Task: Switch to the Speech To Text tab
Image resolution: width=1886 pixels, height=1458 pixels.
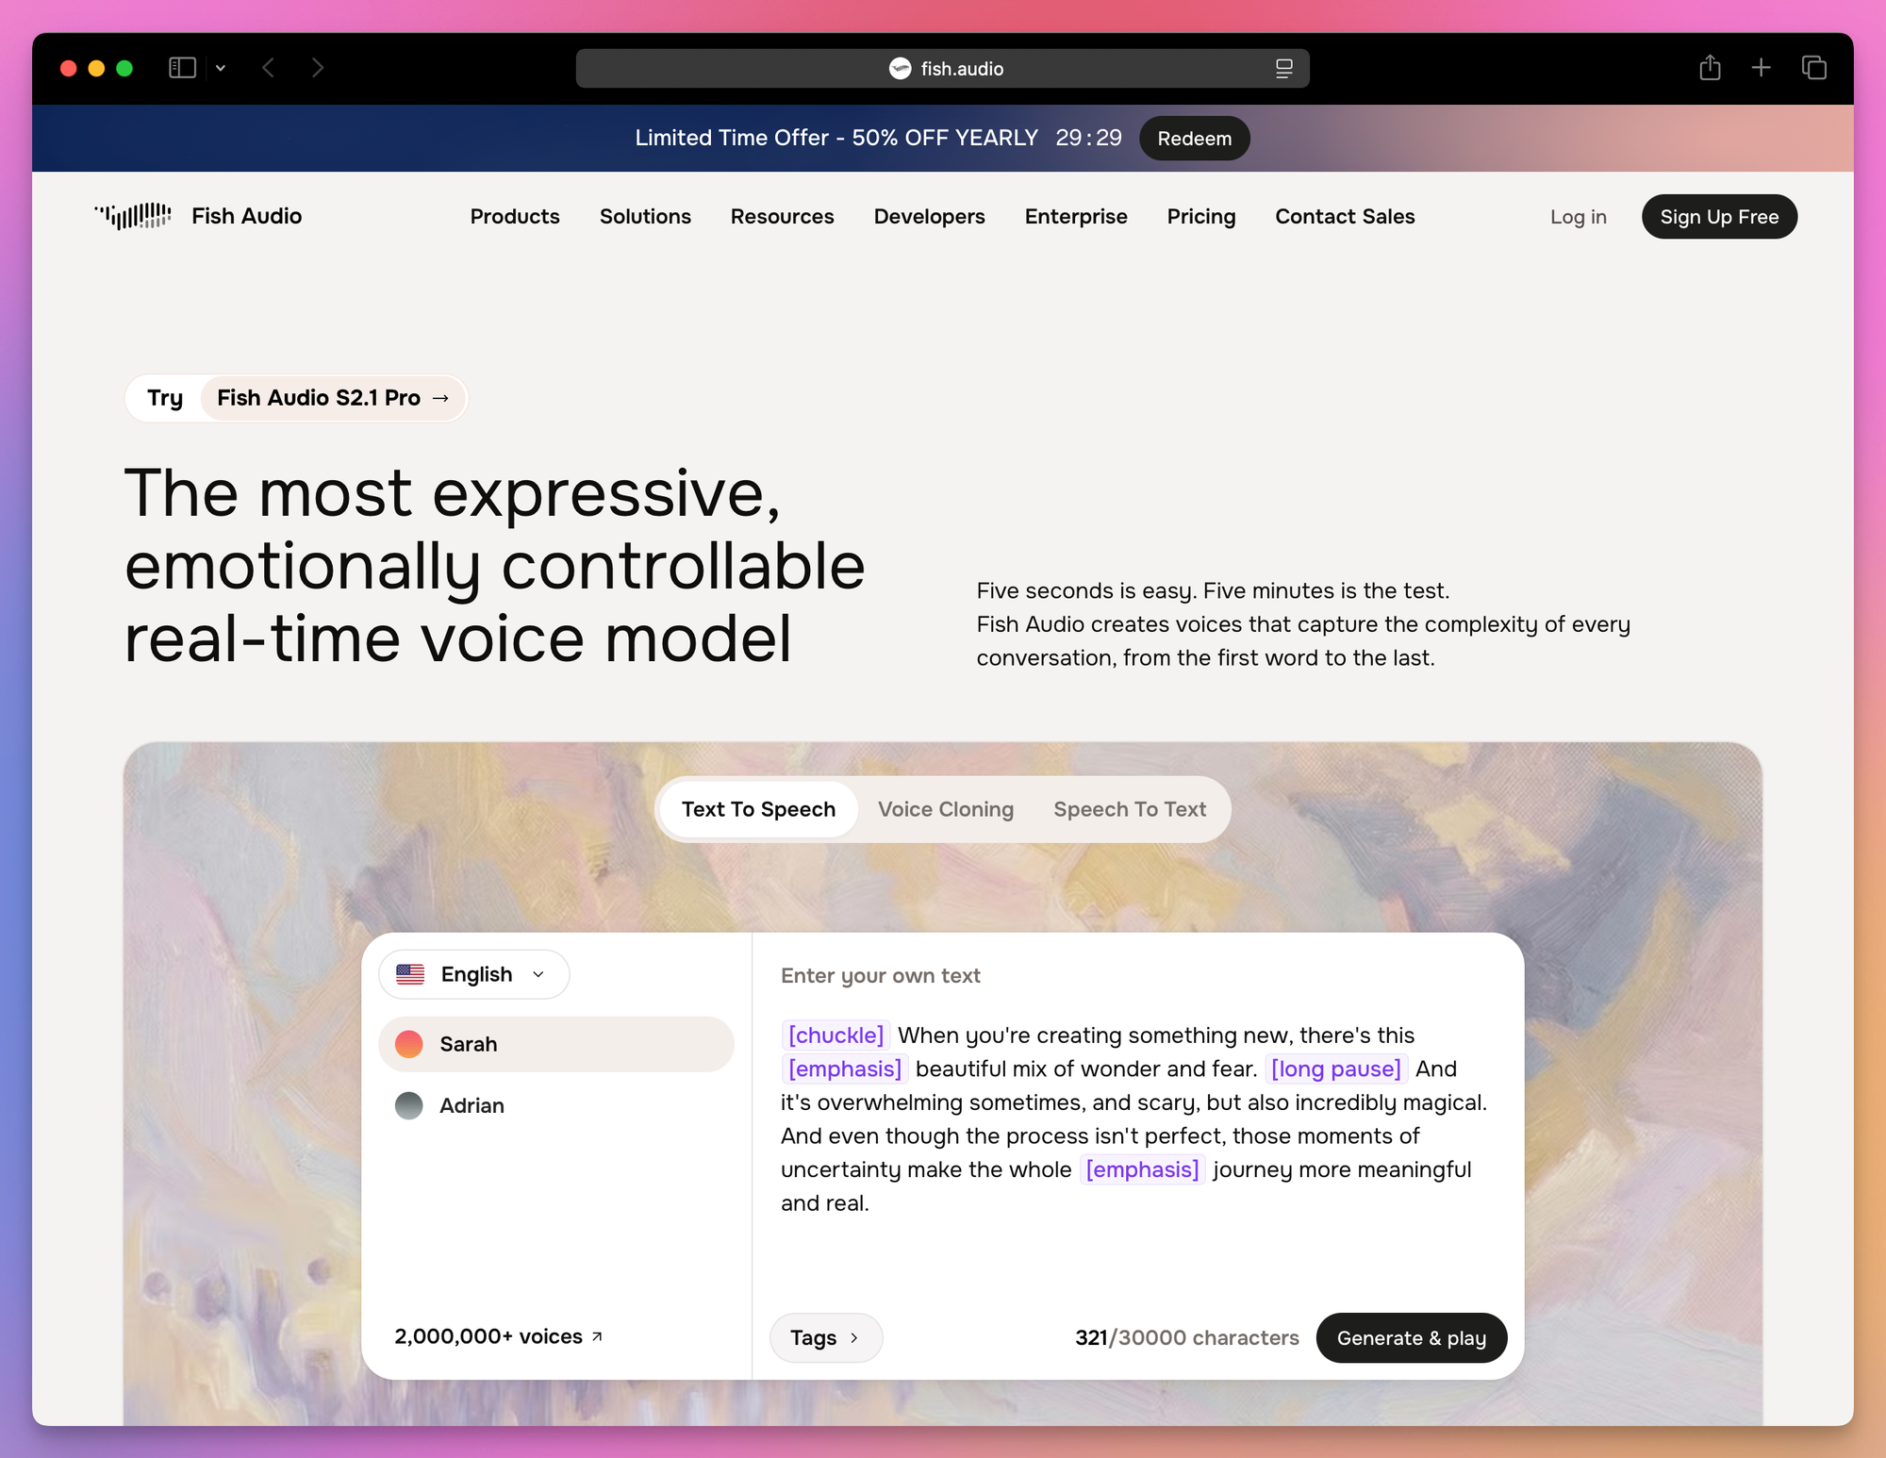Action: tap(1130, 809)
